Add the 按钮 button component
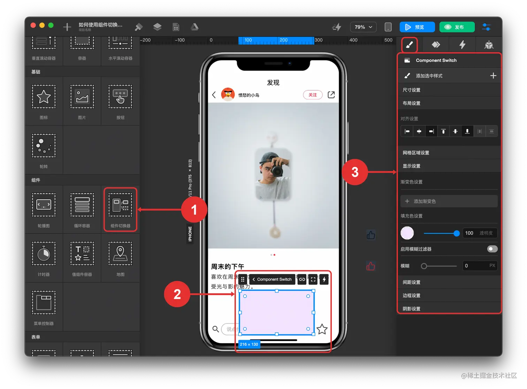Screen dimensions: 527x389 (121, 101)
